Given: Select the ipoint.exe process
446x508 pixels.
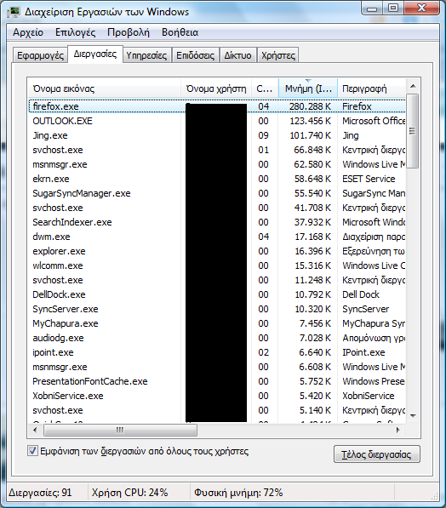Looking at the screenshot, I should [216, 352].
